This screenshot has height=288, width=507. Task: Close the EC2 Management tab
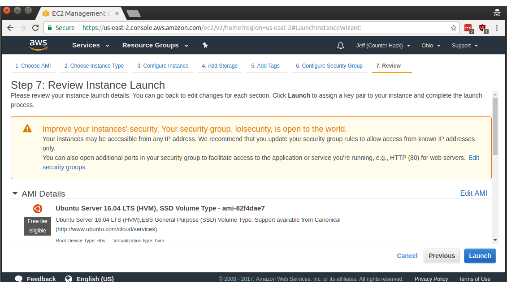pyautogui.click(x=117, y=13)
